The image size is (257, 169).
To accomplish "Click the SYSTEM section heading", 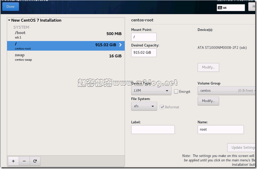I will click(x=21, y=27).
